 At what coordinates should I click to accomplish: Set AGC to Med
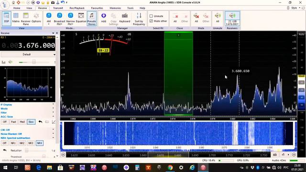(22, 122)
